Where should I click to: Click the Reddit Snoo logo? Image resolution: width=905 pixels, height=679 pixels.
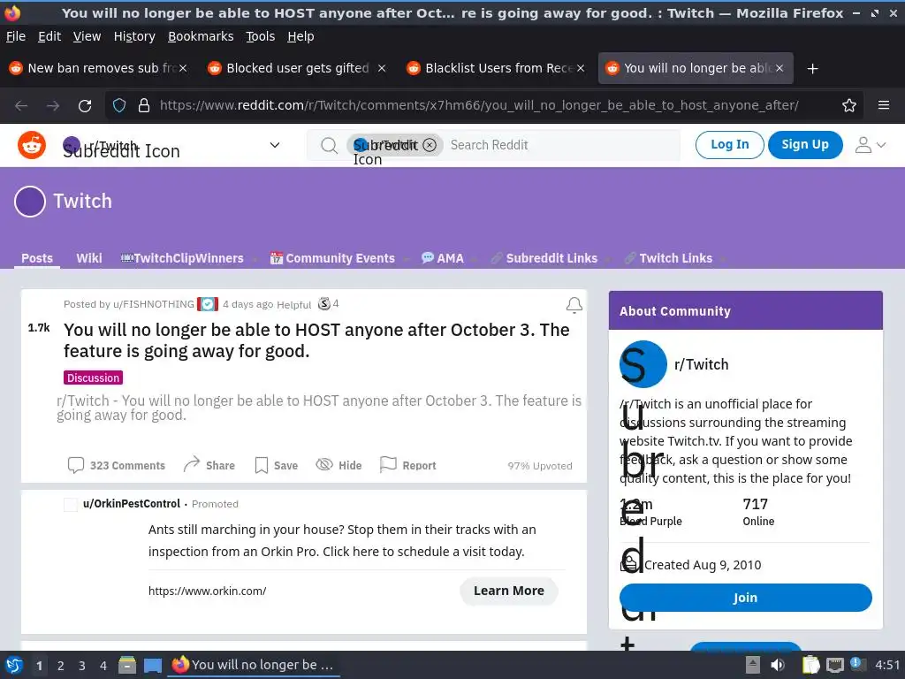tap(32, 145)
